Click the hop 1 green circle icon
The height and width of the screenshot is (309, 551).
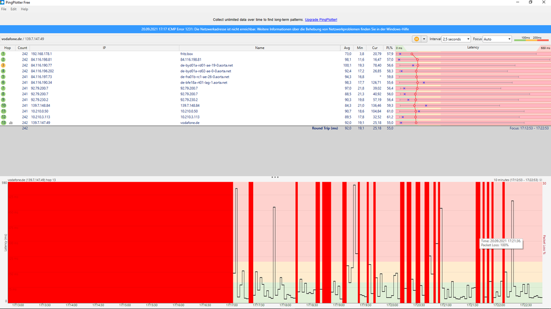pyautogui.click(x=3, y=53)
